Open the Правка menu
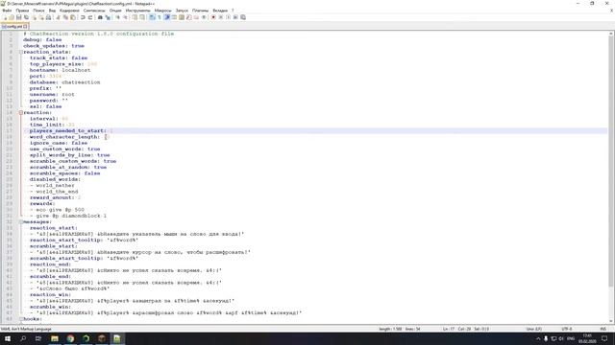This screenshot has width=615, height=345. point(22,11)
